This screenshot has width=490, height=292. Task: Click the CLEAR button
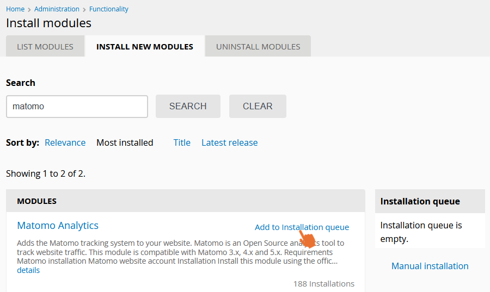tap(258, 107)
